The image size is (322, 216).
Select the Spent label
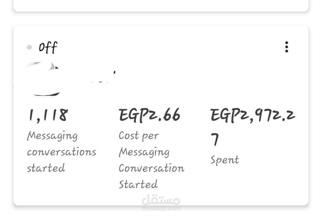(225, 160)
